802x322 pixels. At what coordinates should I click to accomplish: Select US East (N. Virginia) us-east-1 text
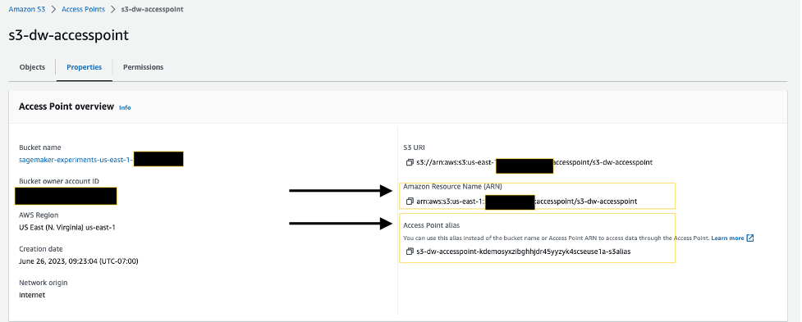(67, 227)
